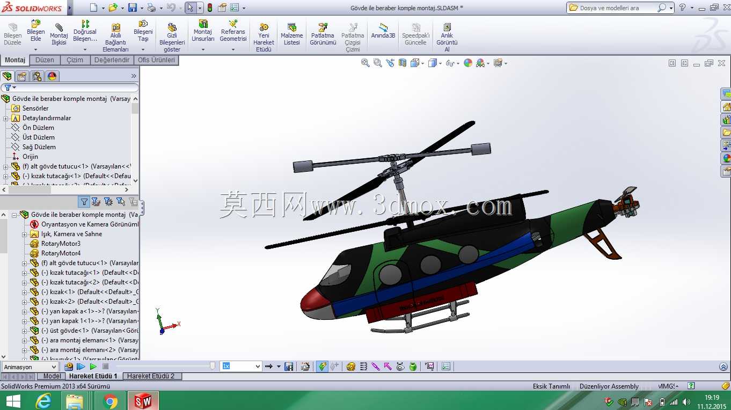This screenshot has height=410, width=731.
Task: Click the gravity icon in motion toolbar
Action: pyautogui.click(x=413, y=367)
